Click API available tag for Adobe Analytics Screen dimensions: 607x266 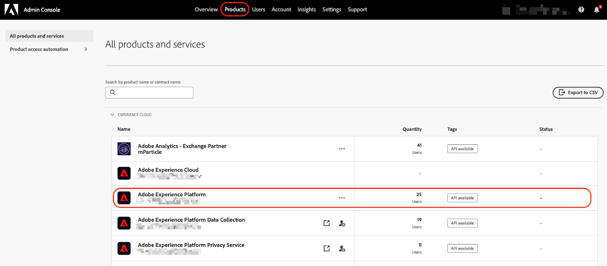(x=462, y=149)
